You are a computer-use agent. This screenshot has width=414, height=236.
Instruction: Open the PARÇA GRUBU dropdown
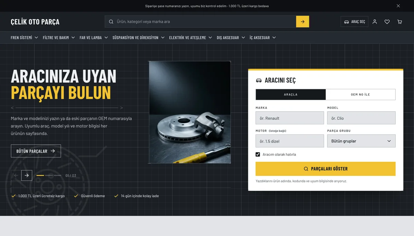(x=361, y=141)
